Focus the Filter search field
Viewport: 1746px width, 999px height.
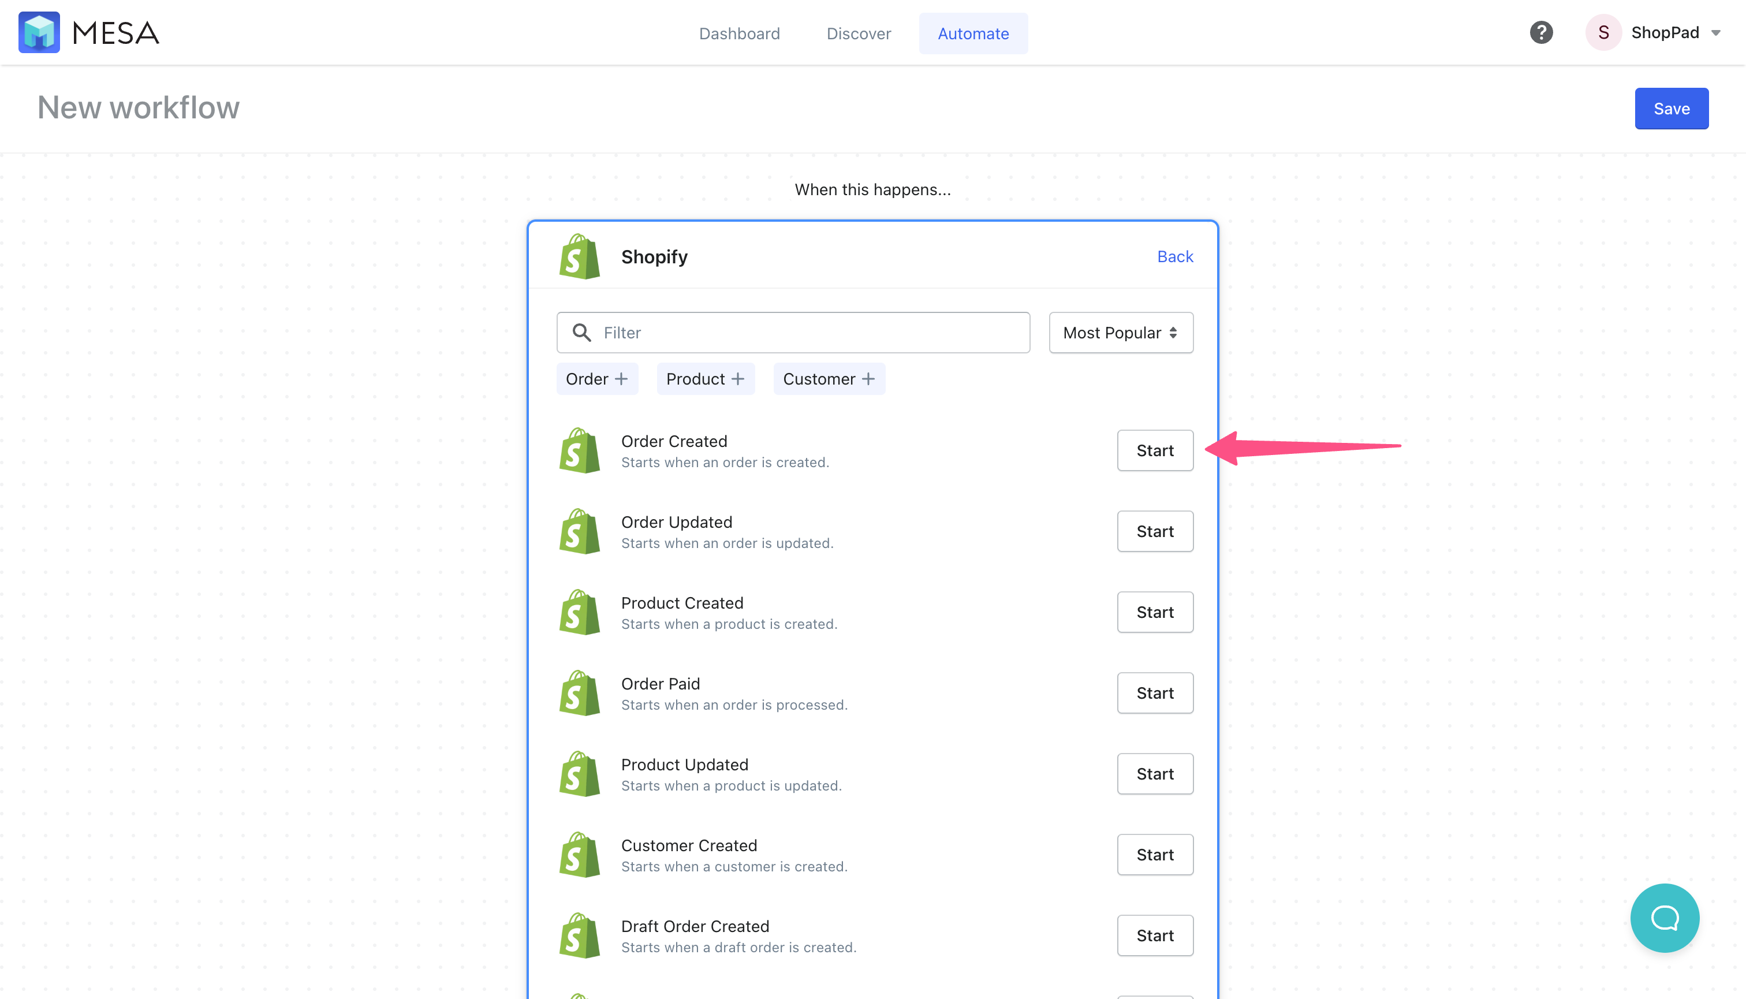click(x=793, y=333)
